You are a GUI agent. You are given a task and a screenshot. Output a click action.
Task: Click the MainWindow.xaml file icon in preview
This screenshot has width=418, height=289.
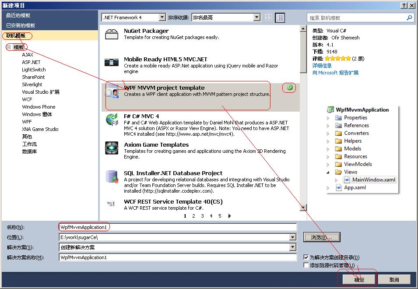[x=347, y=180]
